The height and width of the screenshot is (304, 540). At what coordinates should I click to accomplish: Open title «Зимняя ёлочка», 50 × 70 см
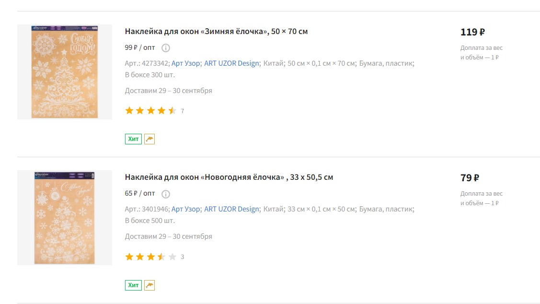(x=216, y=31)
